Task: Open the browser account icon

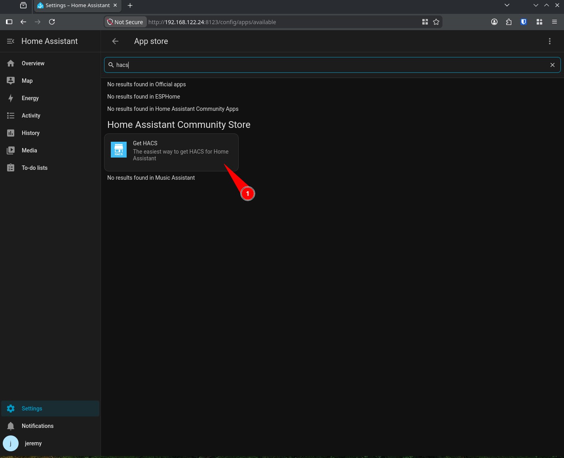Action: [x=494, y=22]
